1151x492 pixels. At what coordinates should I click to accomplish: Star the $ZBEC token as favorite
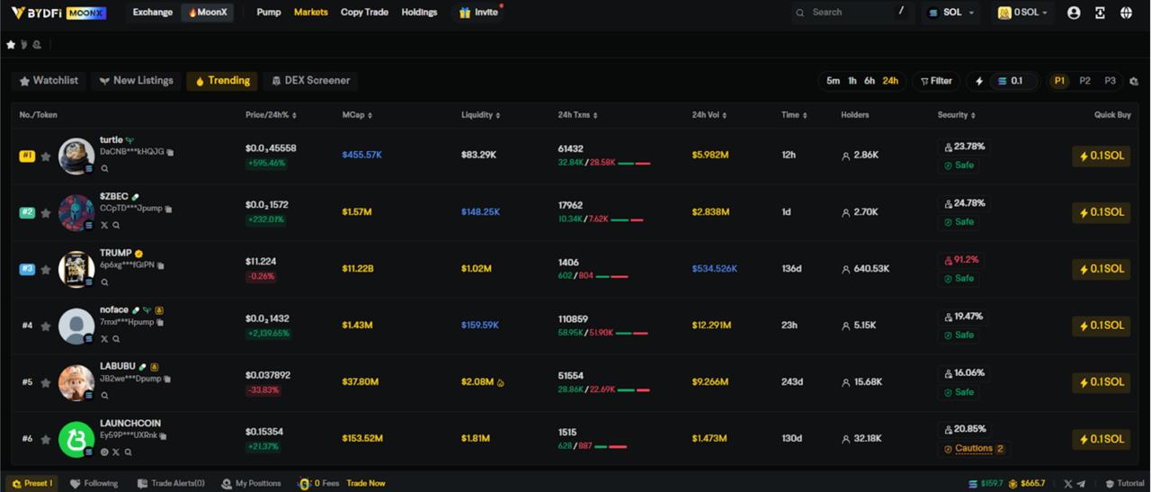(46, 213)
